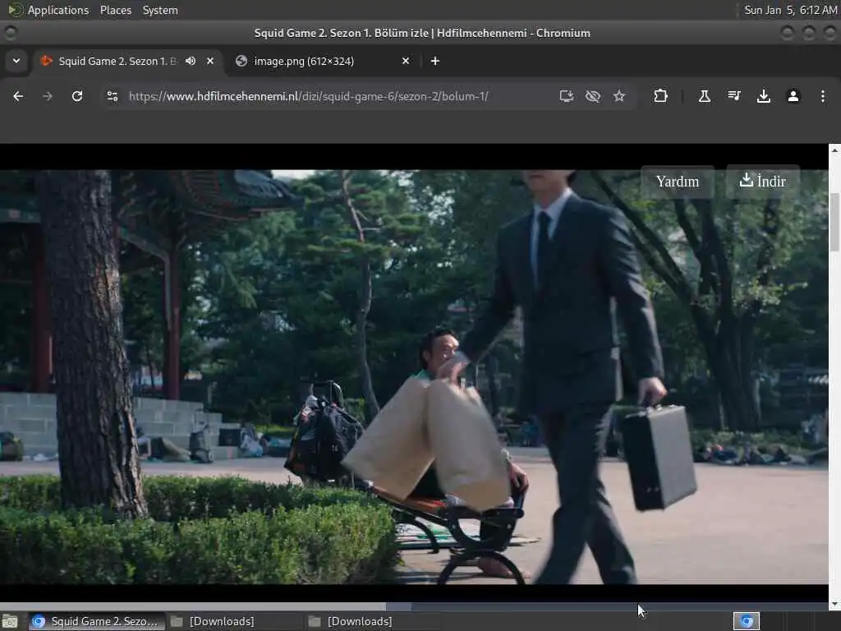
Task: Click the clock showing Sun Jan 5, 6:12 AM
Action: (x=791, y=10)
